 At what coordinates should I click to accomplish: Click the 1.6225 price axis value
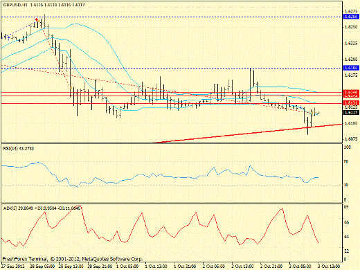pos(351,43)
